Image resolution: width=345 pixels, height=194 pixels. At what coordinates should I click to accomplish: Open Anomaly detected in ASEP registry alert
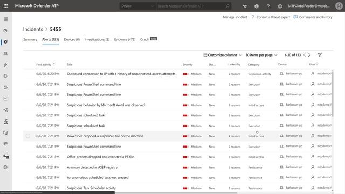tap(92, 167)
